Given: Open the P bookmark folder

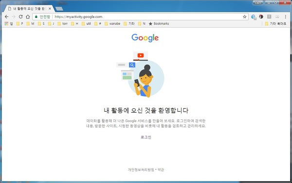Looking at the screenshot, I should coord(20,24).
